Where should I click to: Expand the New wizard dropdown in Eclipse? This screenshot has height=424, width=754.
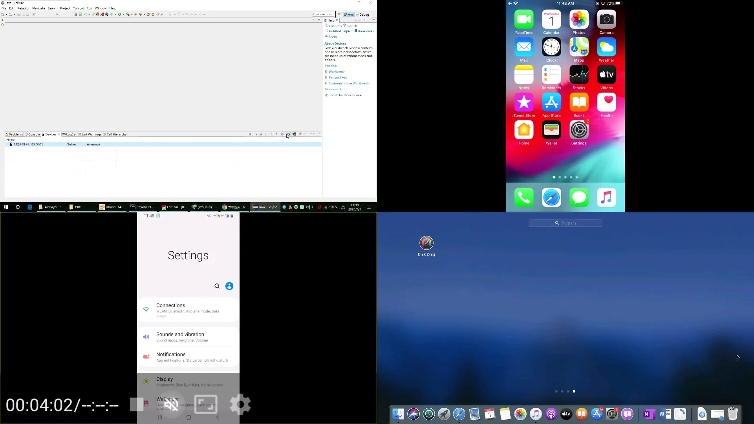click(x=6, y=14)
